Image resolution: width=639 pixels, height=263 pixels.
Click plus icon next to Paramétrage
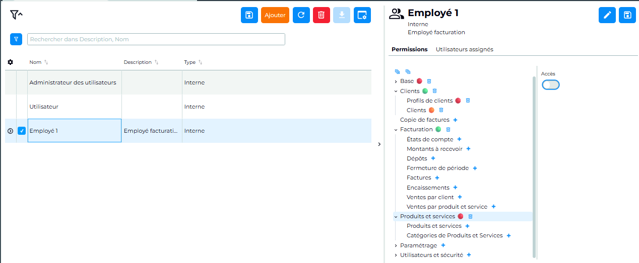click(443, 245)
